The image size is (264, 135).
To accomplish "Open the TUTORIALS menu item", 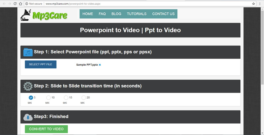I will [137, 14].
